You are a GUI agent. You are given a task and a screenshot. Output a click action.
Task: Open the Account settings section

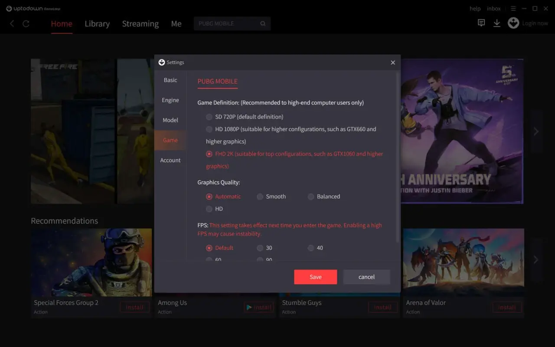coord(170,160)
